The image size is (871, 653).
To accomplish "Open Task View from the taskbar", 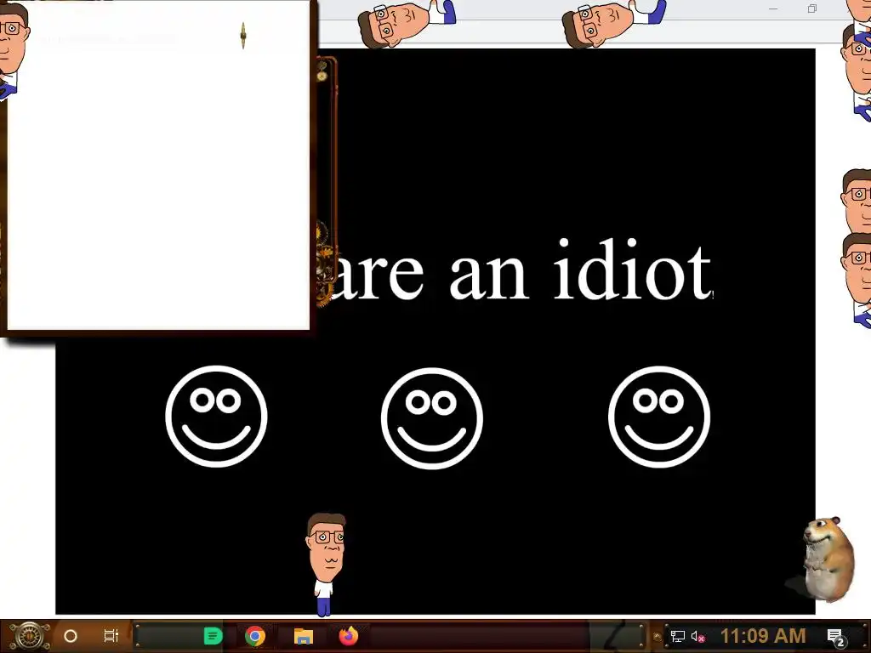I will (111, 636).
